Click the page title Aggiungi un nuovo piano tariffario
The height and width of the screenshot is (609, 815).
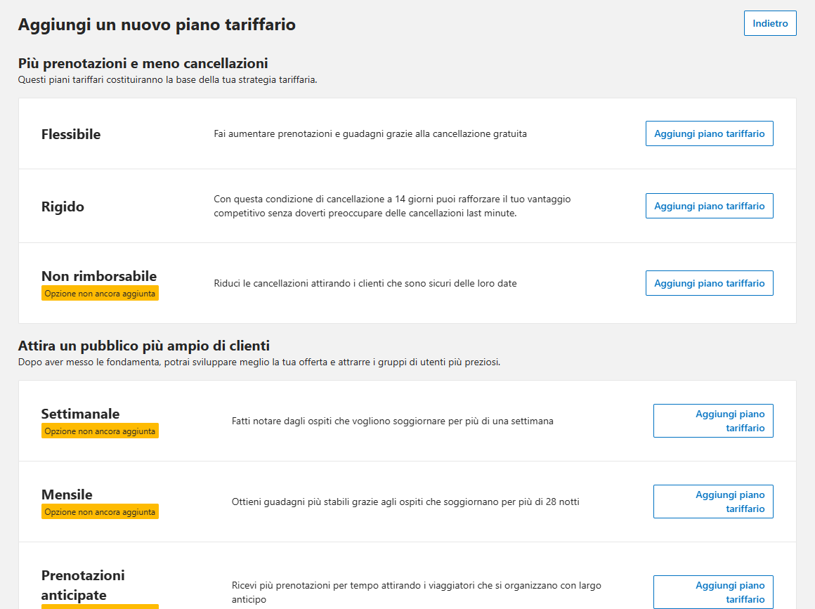pyautogui.click(x=157, y=25)
